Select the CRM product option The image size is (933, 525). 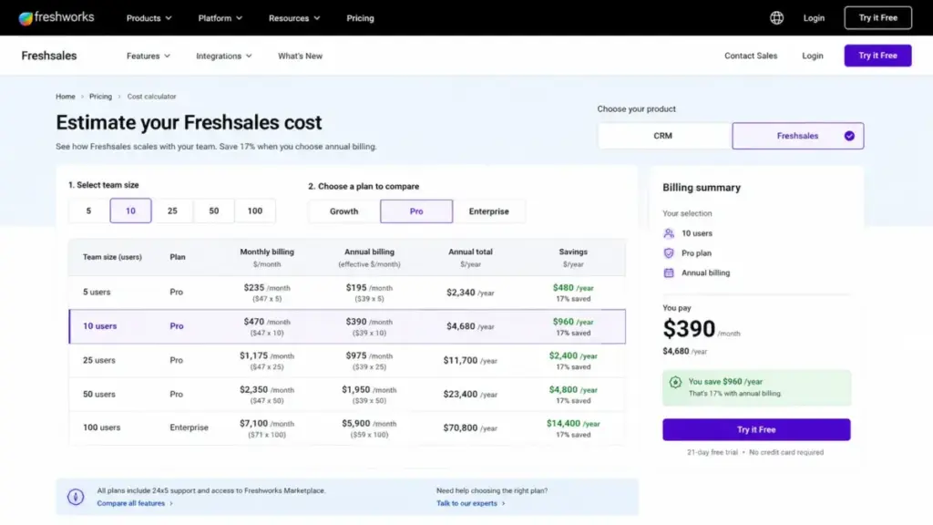pos(663,136)
